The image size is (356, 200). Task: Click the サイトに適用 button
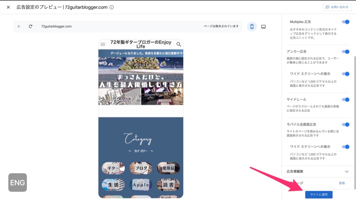coord(319,194)
